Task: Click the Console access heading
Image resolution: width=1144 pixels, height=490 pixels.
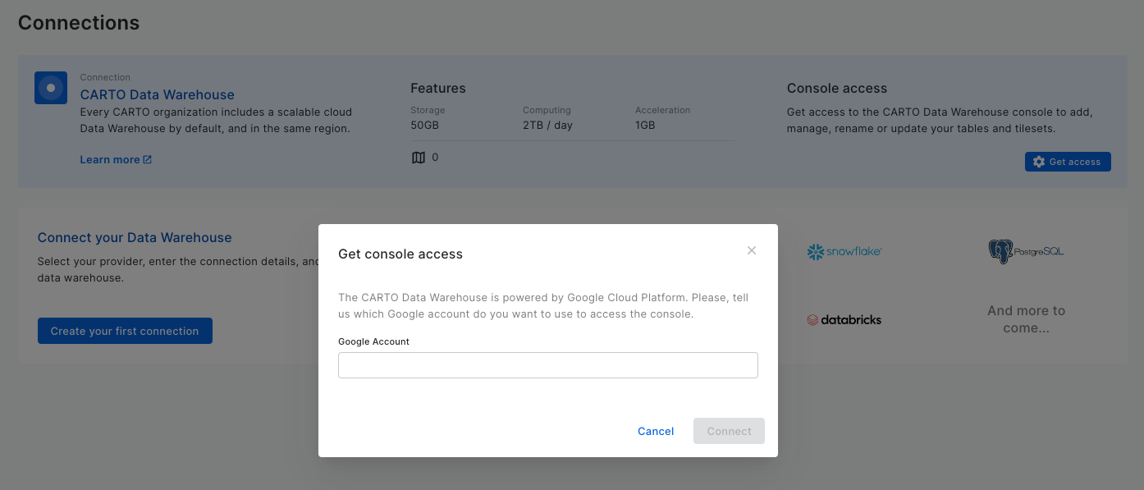Action: [836, 88]
